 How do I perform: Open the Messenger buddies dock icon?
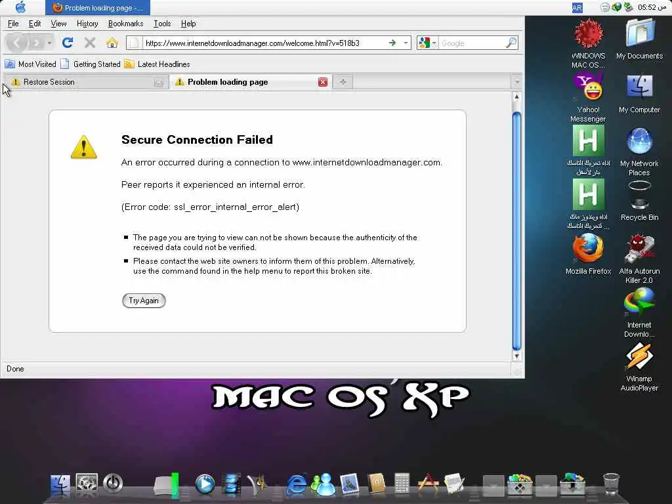point(323,485)
